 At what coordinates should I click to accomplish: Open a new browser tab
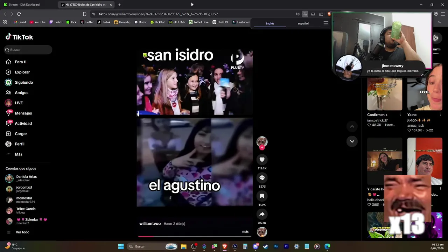[x=119, y=5]
